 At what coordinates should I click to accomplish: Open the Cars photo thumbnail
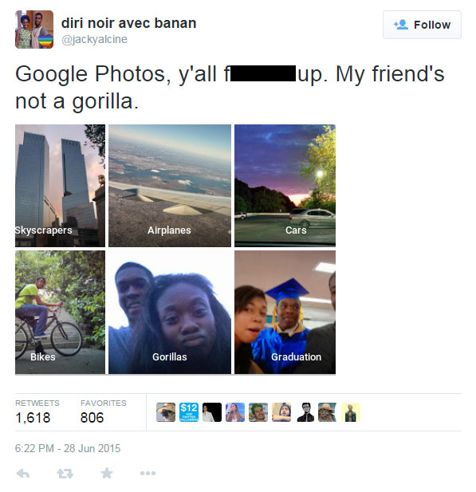pyautogui.click(x=285, y=186)
